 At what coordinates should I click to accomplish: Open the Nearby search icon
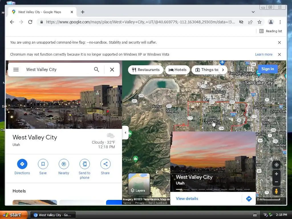(64, 164)
